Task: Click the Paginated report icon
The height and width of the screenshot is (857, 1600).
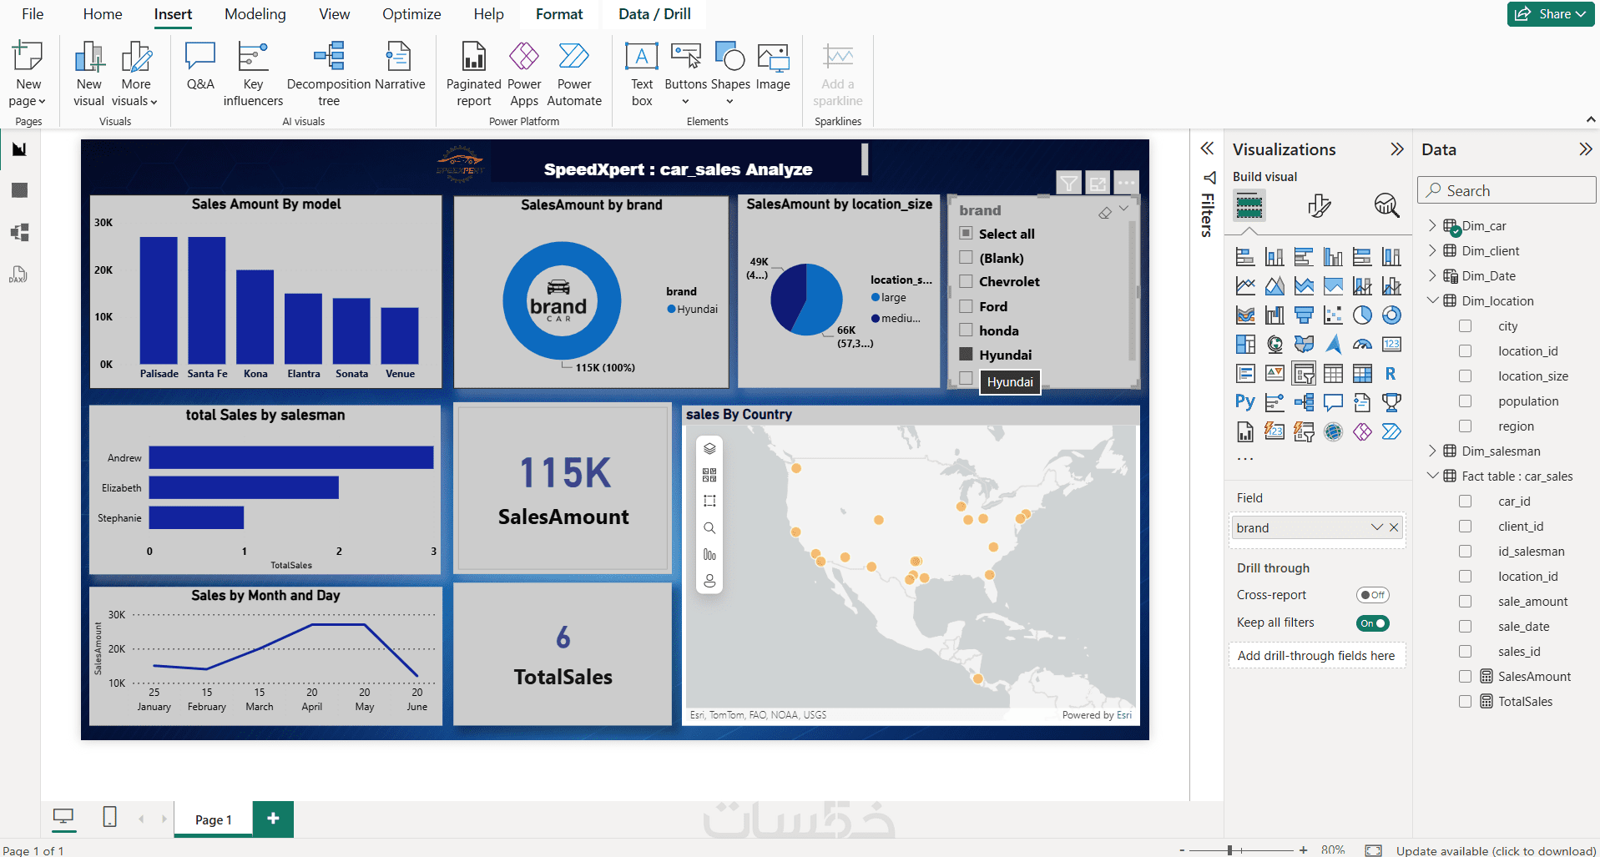Action: pos(474,57)
